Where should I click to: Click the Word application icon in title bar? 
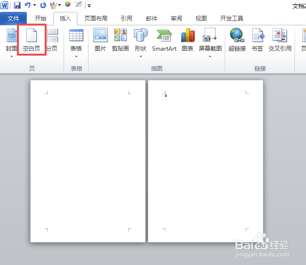coord(4,5)
